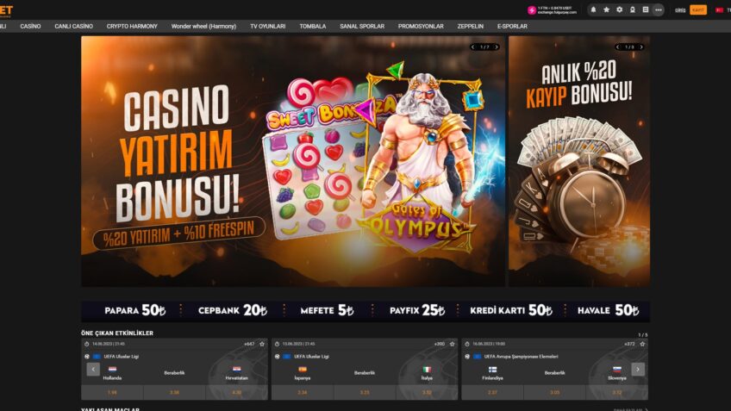Click the favorites star icon in header

(606, 9)
